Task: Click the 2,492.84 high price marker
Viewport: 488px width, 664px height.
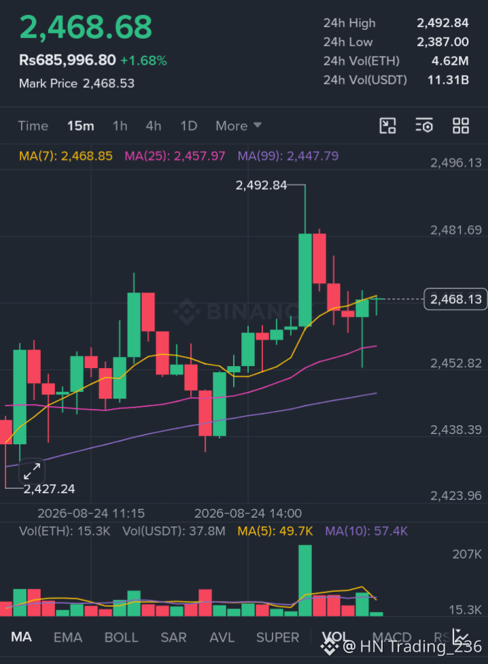Action: (262, 186)
